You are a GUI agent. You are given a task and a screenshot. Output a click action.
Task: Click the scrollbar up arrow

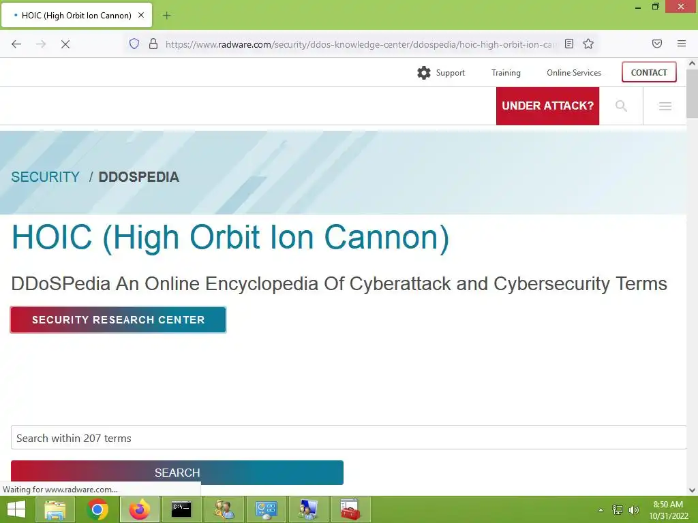[x=692, y=63]
